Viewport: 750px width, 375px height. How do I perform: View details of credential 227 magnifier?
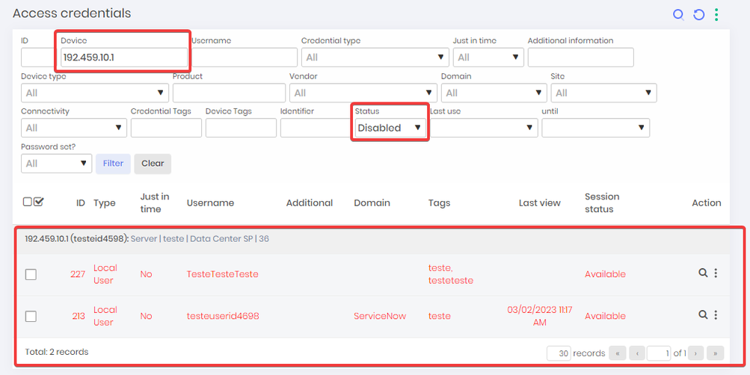point(703,273)
